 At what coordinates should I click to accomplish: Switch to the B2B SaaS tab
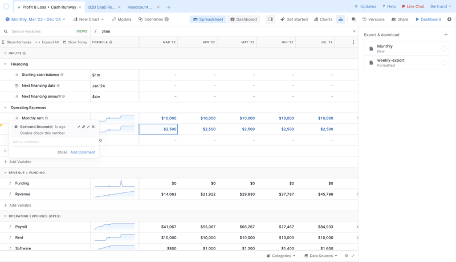click(101, 7)
